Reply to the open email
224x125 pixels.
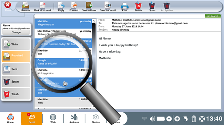click(x=61, y=7)
